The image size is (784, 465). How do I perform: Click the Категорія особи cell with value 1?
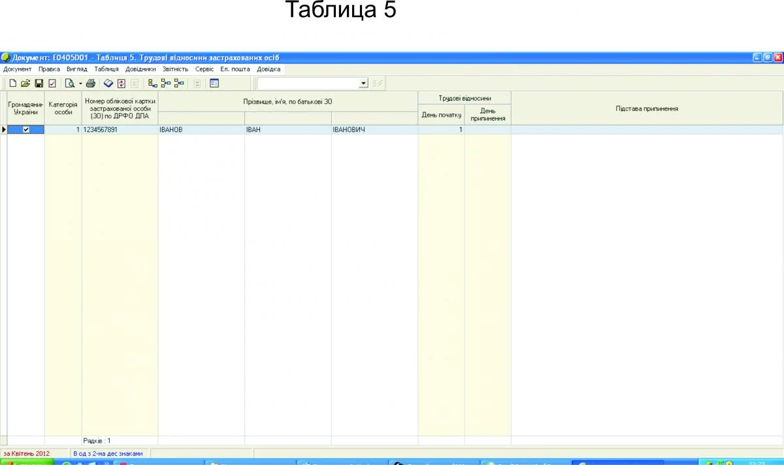pos(63,129)
